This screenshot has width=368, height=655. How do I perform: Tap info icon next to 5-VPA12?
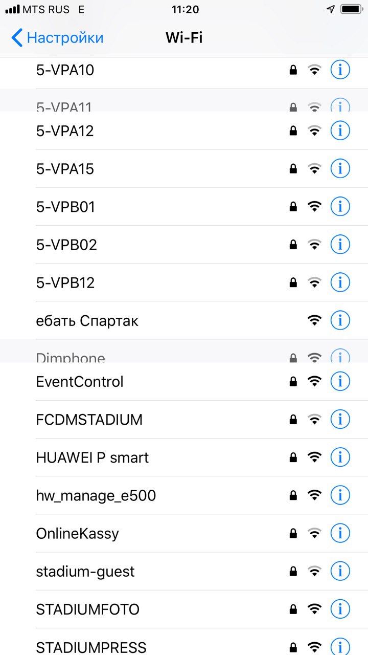340,131
